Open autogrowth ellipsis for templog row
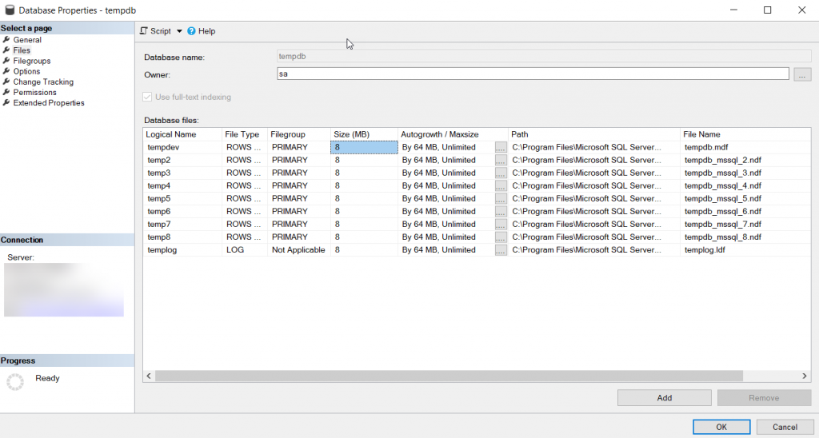The image size is (819, 438). coord(501,250)
